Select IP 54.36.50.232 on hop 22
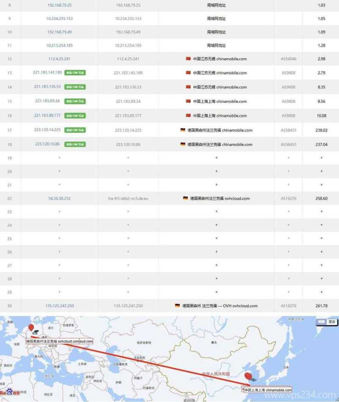 coord(59,198)
